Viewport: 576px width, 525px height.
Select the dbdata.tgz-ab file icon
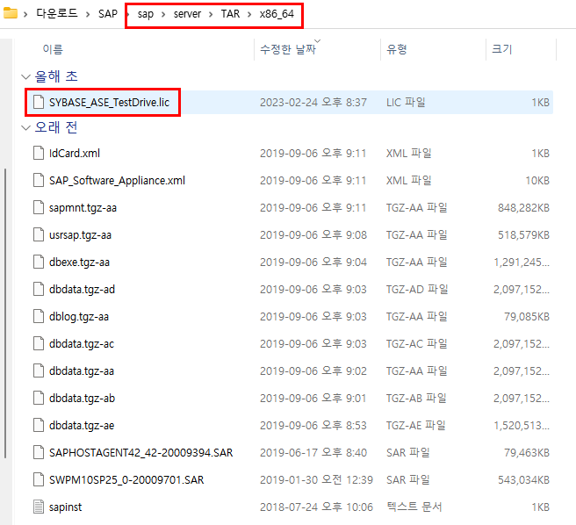(x=39, y=398)
